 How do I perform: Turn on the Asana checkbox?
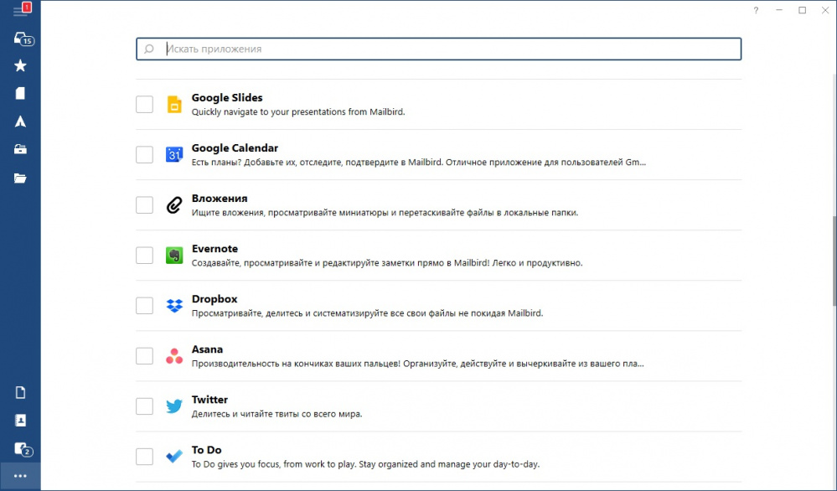[x=144, y=356]
